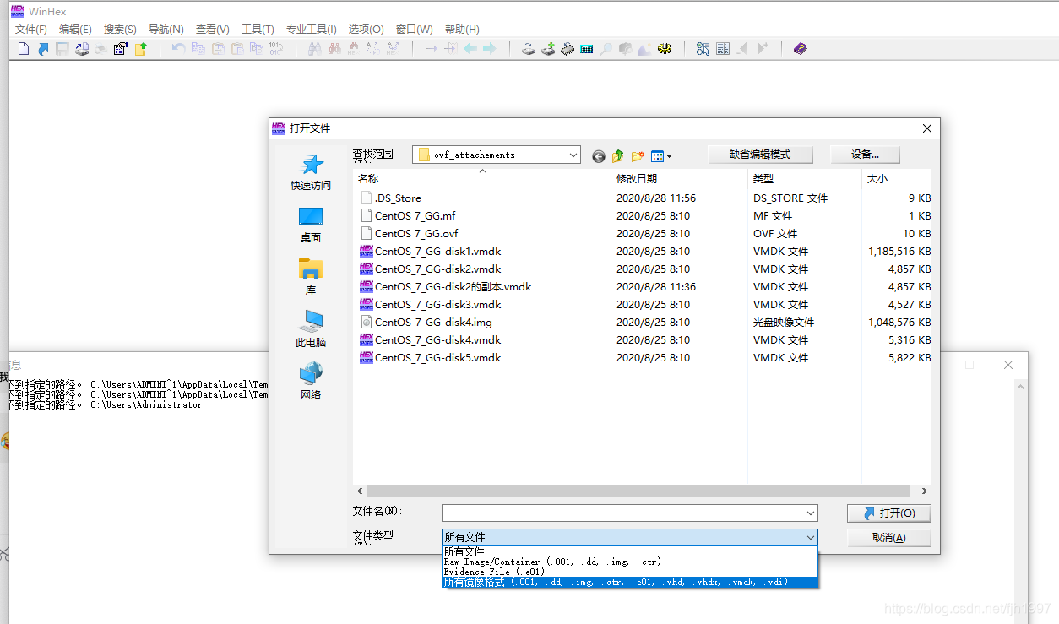Click the Open folder toolbar icon
Viewport: 1059px width, 624px height.
coord(140,49)
